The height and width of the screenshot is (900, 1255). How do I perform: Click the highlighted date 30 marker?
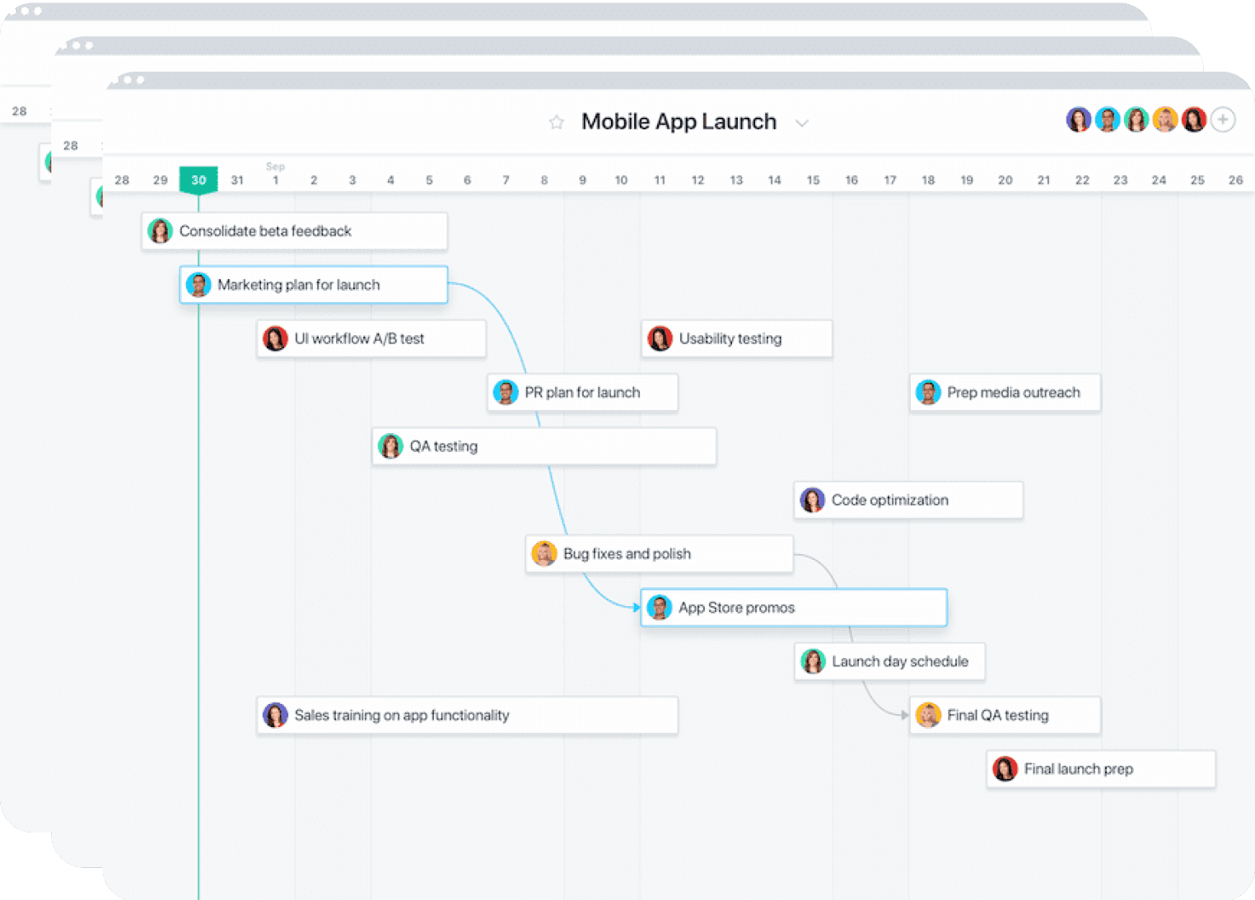(198, 180)
